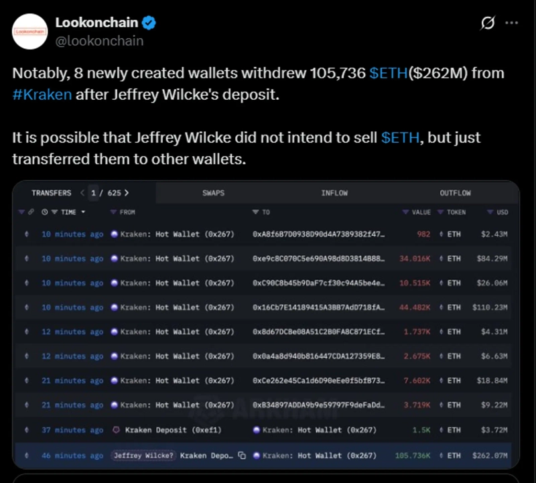Image resolution: width=536 pixels, height=483 pixels.
Task: Click the Kraken Deposit (0xef1) icon
Action: pyautogui.click(x=115, y=429)
